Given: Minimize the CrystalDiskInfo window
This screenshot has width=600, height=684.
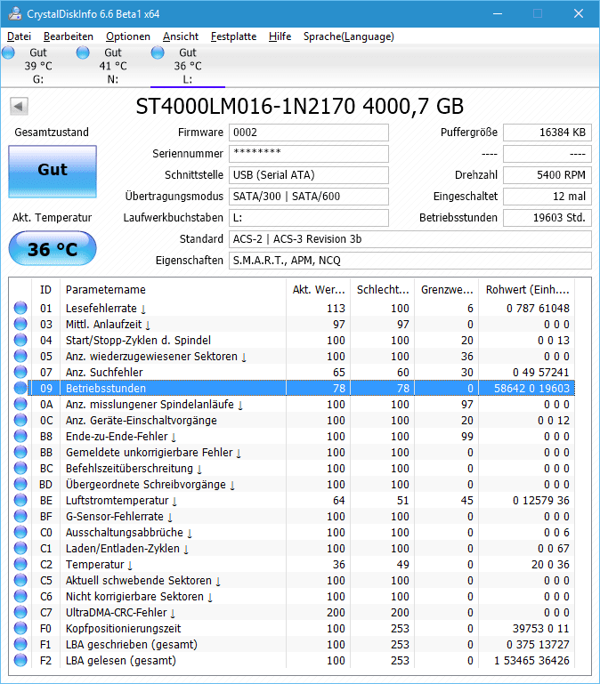Looking at the screenshot, I should pos(498,13).
